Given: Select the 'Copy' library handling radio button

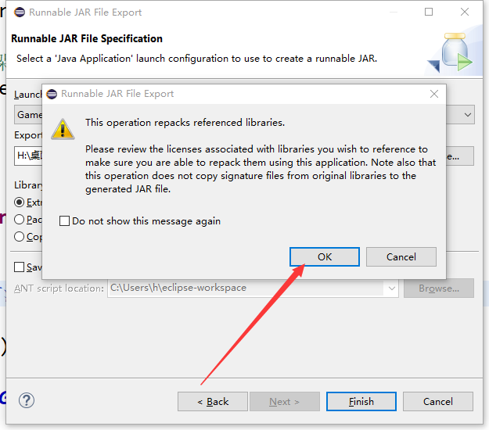Looking at the screenshot, I should click(19, 236).
